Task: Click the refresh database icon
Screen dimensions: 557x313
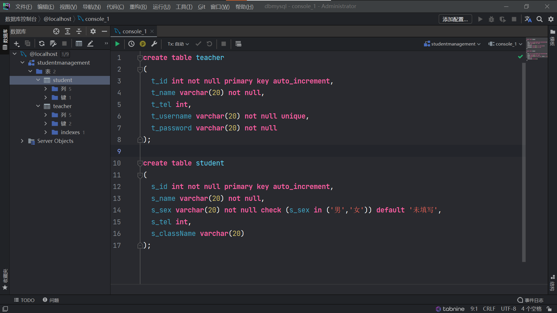Action: [x=41, y=43]
